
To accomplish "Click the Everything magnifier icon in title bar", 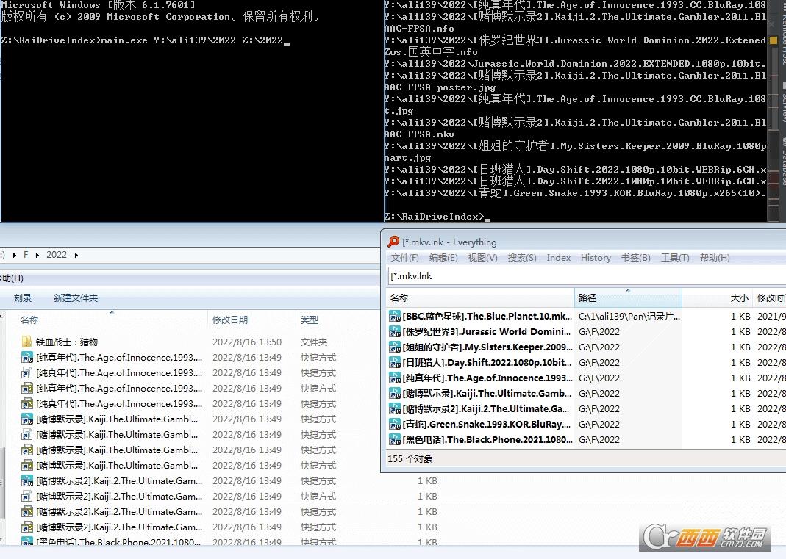I will tap(393, 242).
